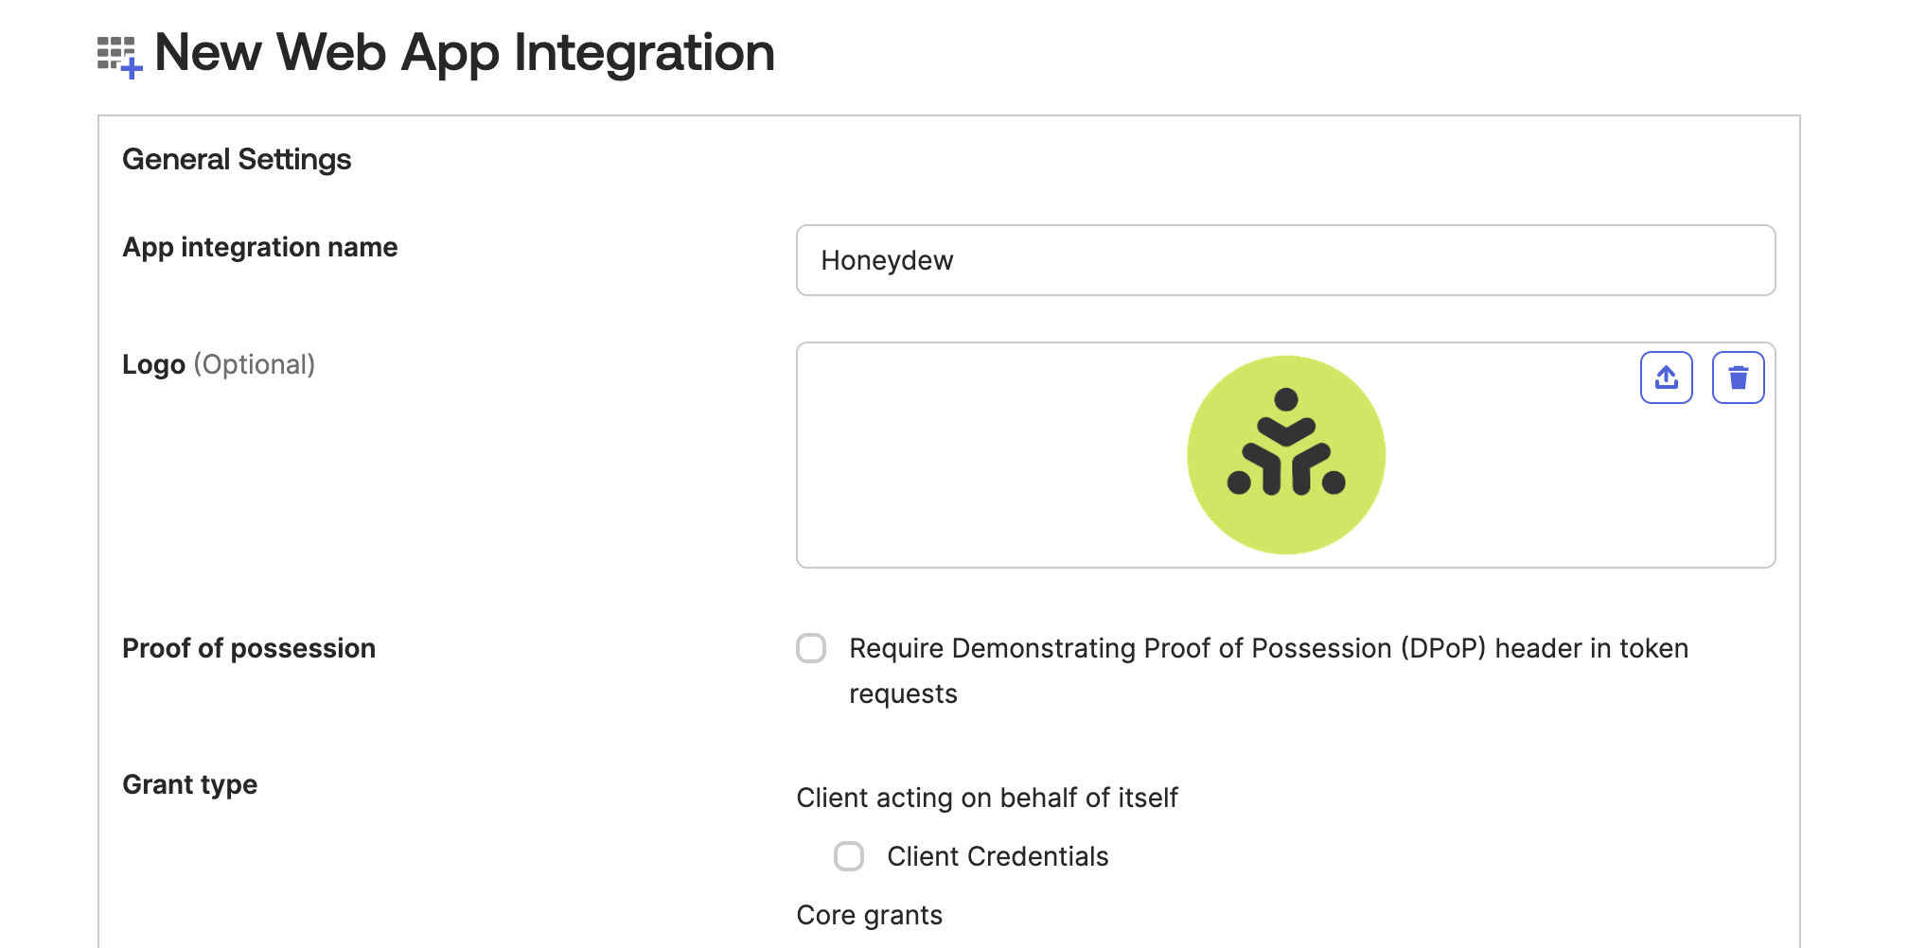Select the Honeydew text in the name box
Image resolution: width=1908 pixels, height=948 pixels.
[x=888, y=260]
